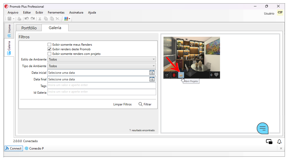
Task: Click the Cut scissors icon
Action: coord(40,19)
